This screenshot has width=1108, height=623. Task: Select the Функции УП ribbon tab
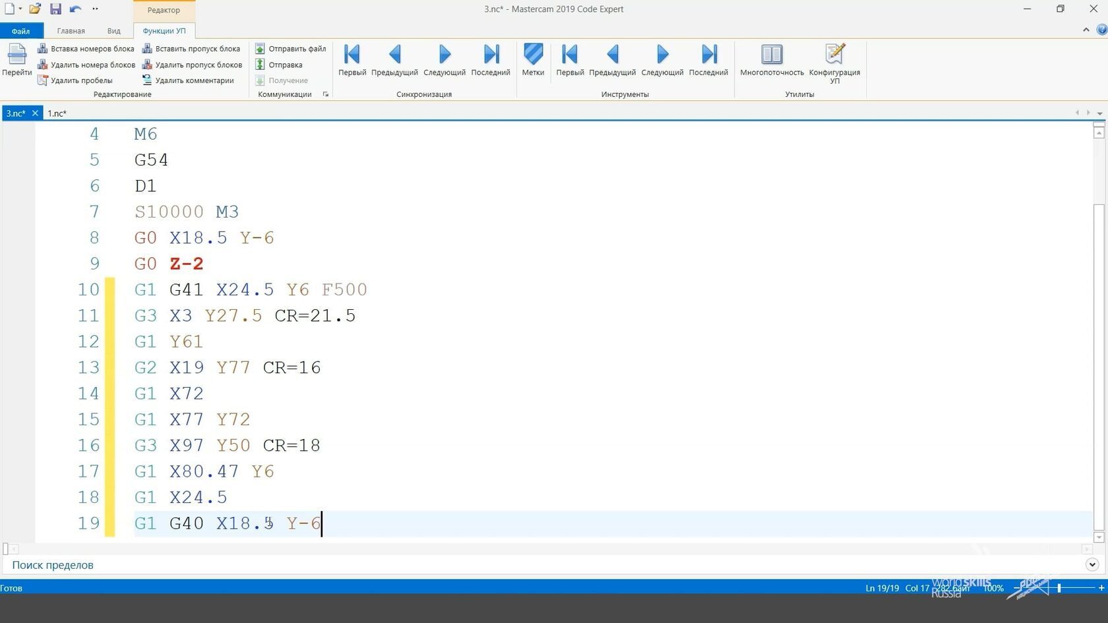point(164,31)
